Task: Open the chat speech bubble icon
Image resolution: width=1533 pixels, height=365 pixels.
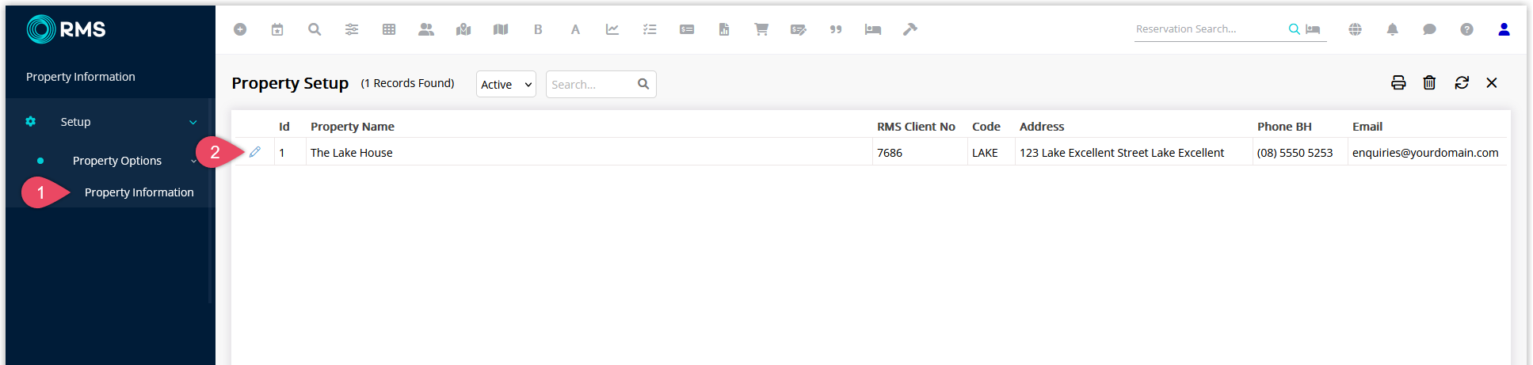Action: pyautogui.click(x=1430, y=29)
